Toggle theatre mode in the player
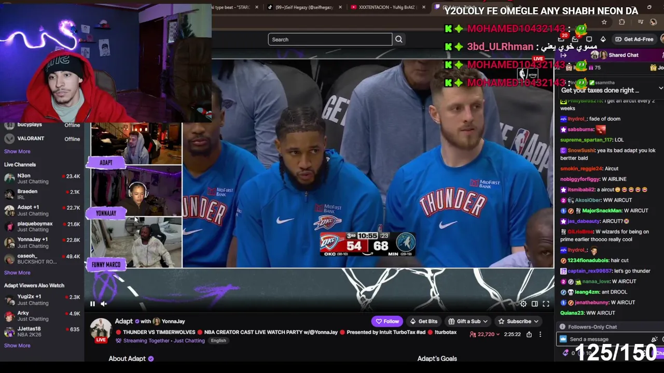 (x=535, y=304)
